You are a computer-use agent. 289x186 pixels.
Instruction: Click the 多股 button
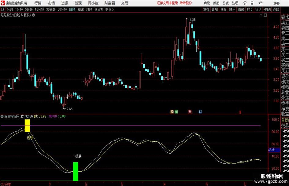coord(223,9)
